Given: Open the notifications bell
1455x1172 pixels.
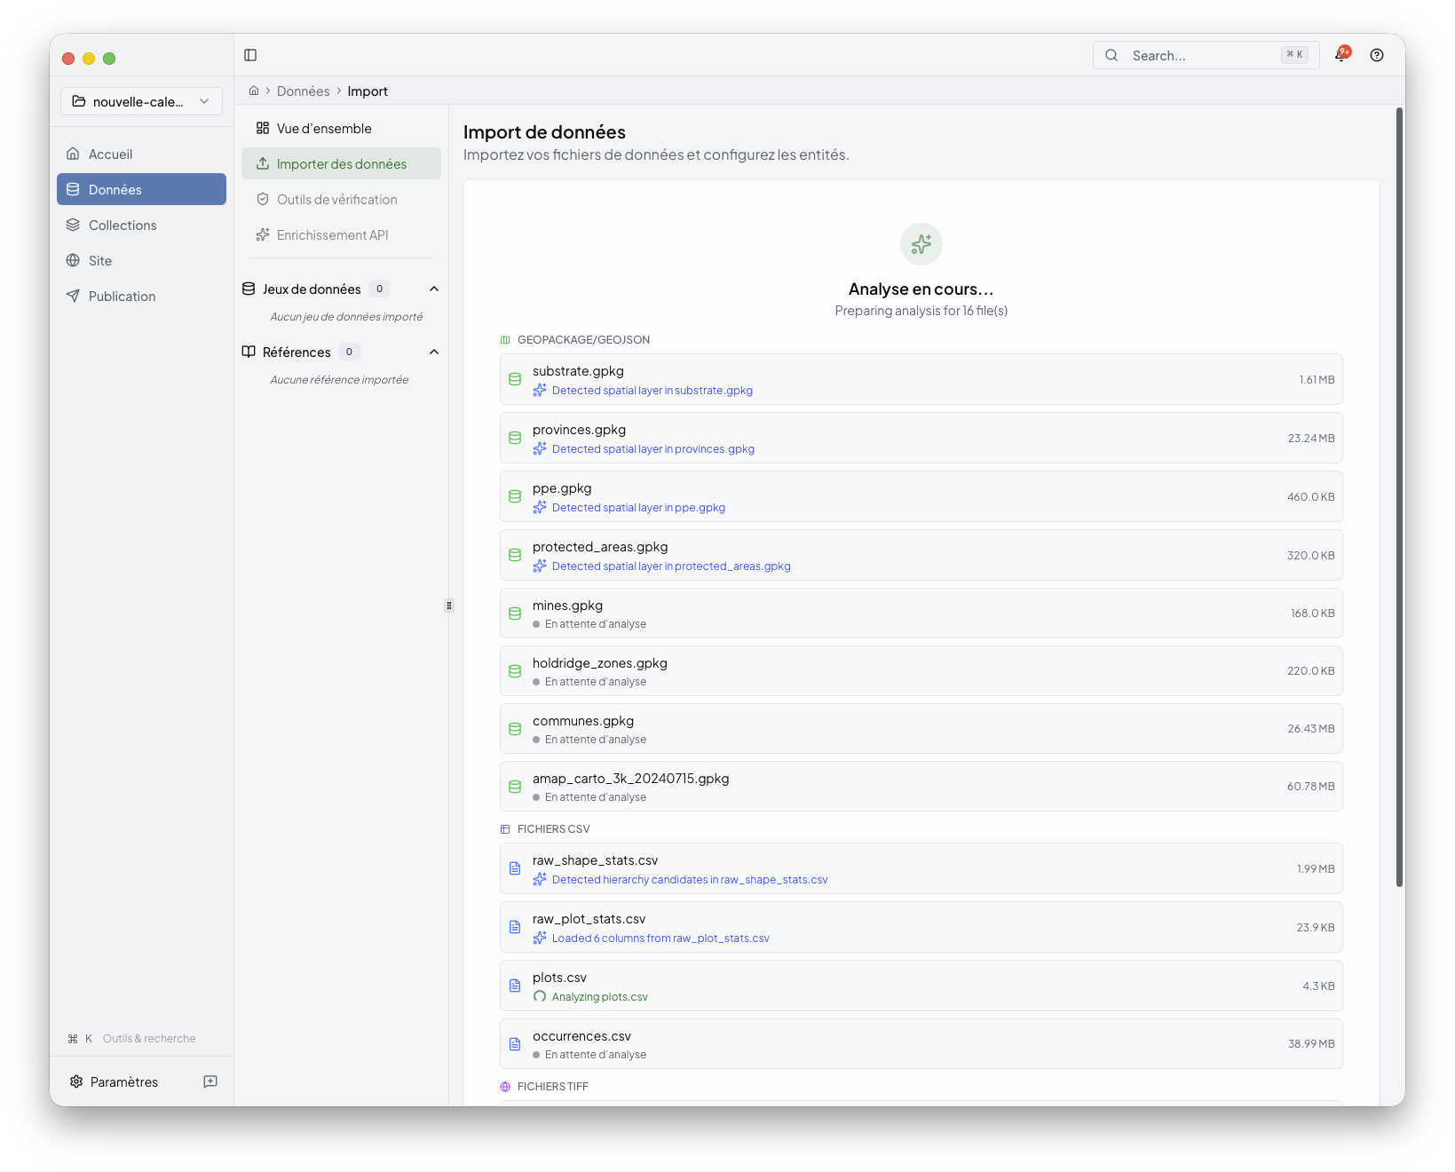Looking at the screenshot, I should (x=1341, y=55).
